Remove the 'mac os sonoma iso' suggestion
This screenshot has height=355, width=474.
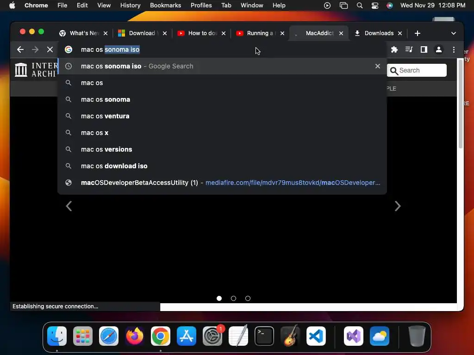coord(378,66)
